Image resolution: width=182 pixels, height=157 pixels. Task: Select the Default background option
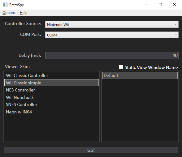[x=140, y=75]
